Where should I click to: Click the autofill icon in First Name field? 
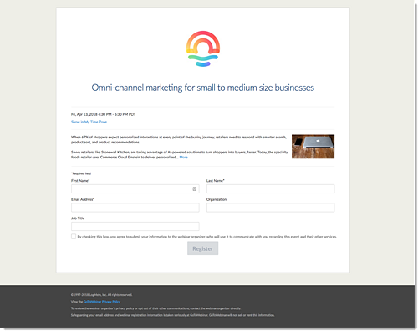[x=194, y=189]
